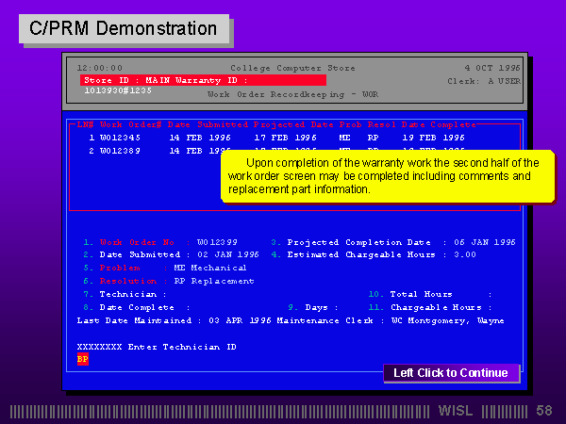
Task: Click the Left Click to Continue button
Action: coord(450,373)
